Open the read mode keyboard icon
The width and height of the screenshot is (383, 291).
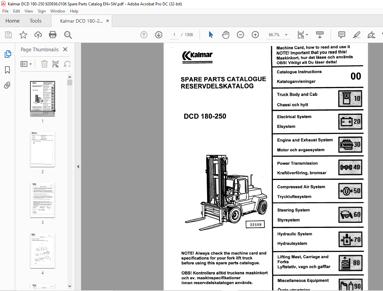pos(320,35)
